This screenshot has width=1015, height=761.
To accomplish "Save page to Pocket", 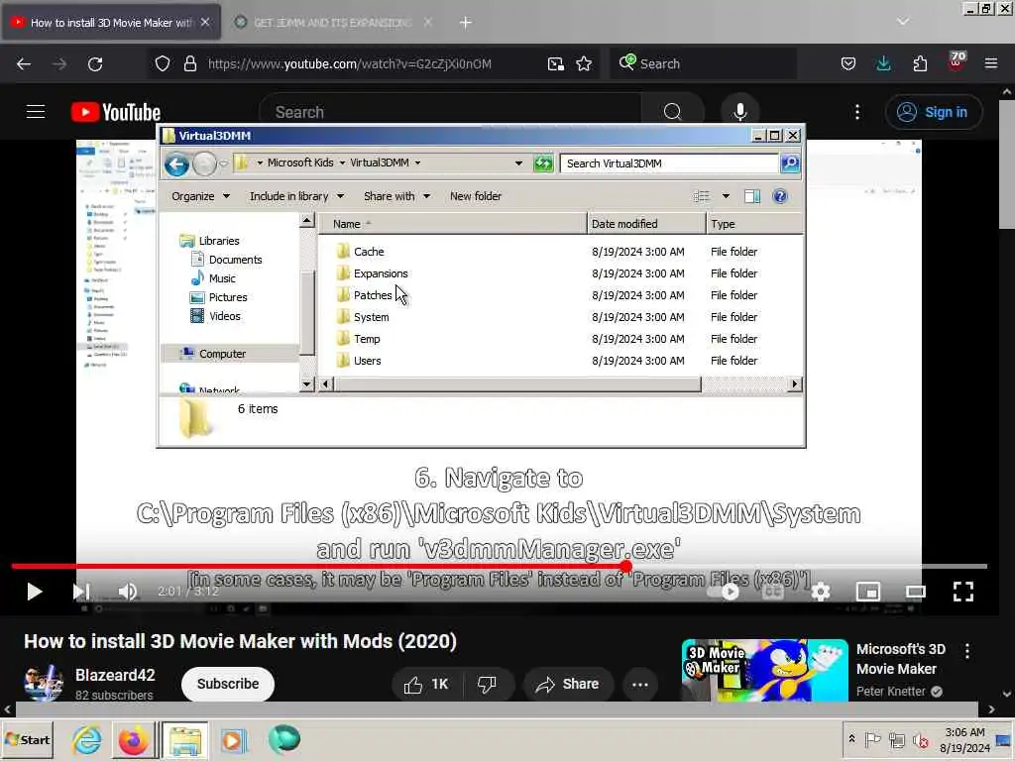I will [x=848, y=64].
